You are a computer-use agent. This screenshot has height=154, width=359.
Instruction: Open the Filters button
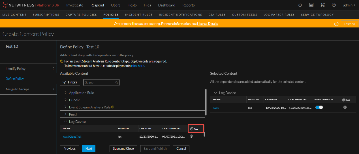click(70, 82)
